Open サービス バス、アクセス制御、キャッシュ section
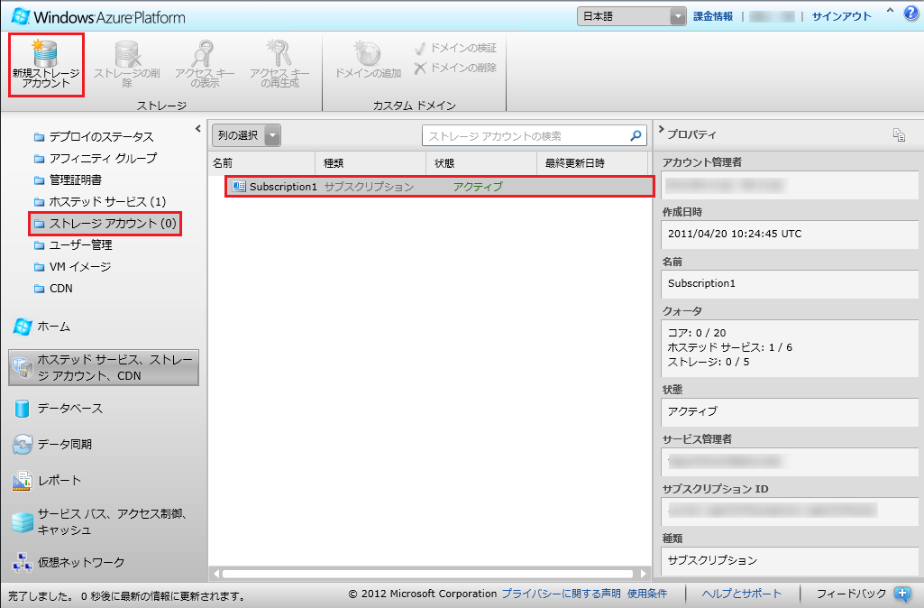The width and height of the screenshot is (924, 608). 101,522
